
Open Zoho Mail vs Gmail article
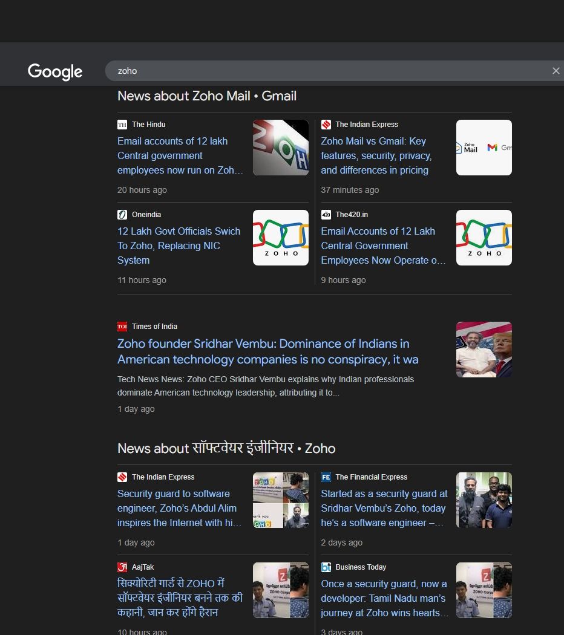(x=375, y=155)
